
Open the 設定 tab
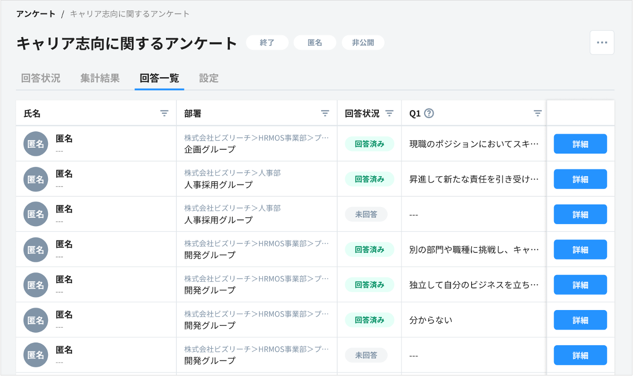coord(208,78)
